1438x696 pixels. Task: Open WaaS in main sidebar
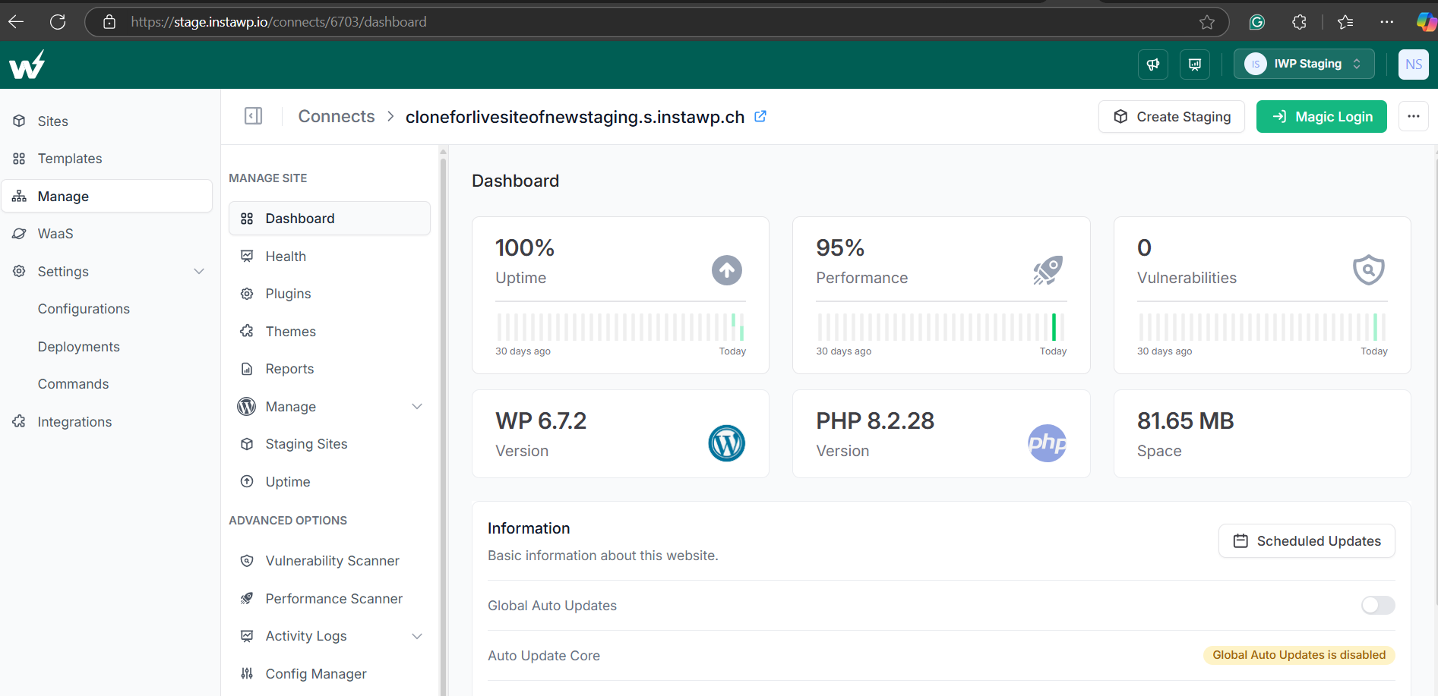[x=107, y=234]
